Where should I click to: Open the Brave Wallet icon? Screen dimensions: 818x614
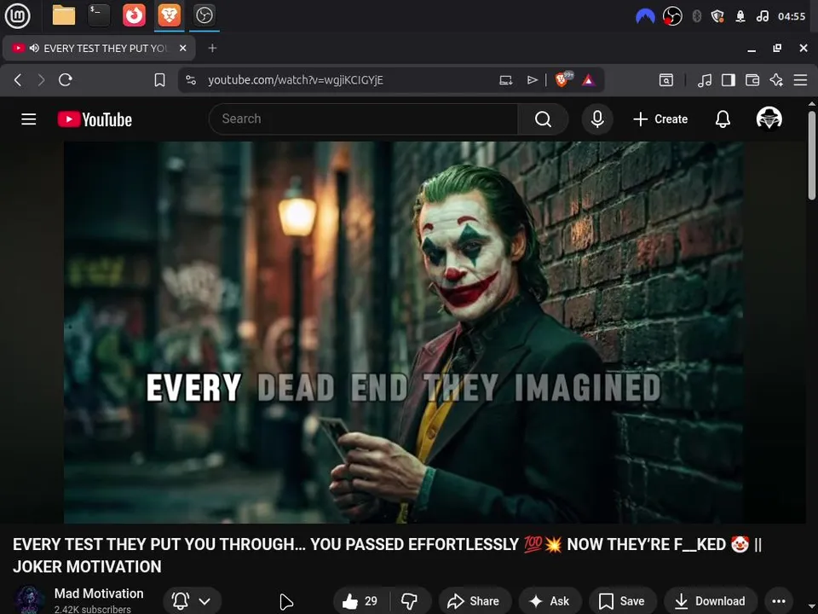coord(752,80)
